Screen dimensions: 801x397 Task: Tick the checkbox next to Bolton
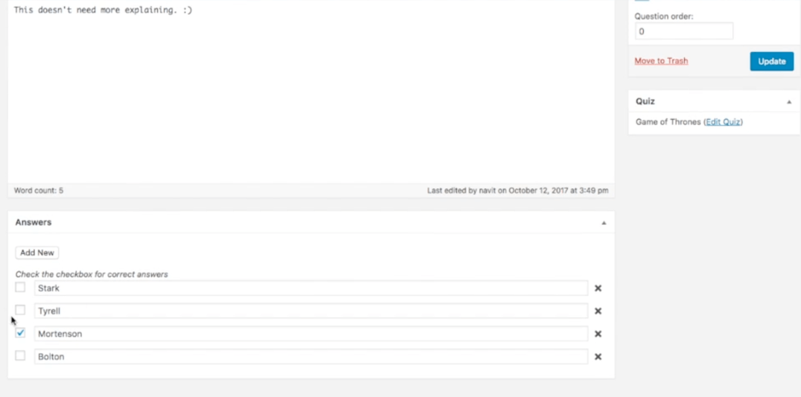(x=20, y=356)
